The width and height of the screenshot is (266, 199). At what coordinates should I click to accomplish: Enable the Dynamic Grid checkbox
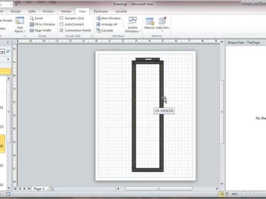pyautogui.click(x=62, y=18)
